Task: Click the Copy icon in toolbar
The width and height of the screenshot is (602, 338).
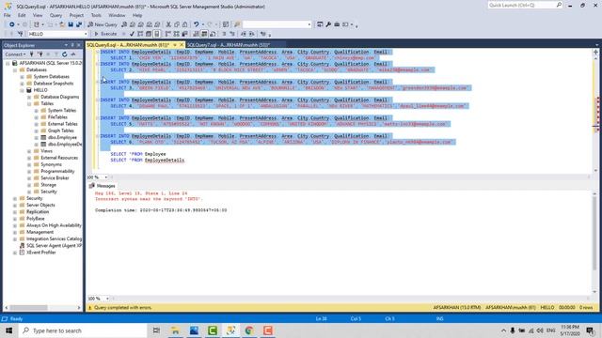Action: tap(177, 24)
